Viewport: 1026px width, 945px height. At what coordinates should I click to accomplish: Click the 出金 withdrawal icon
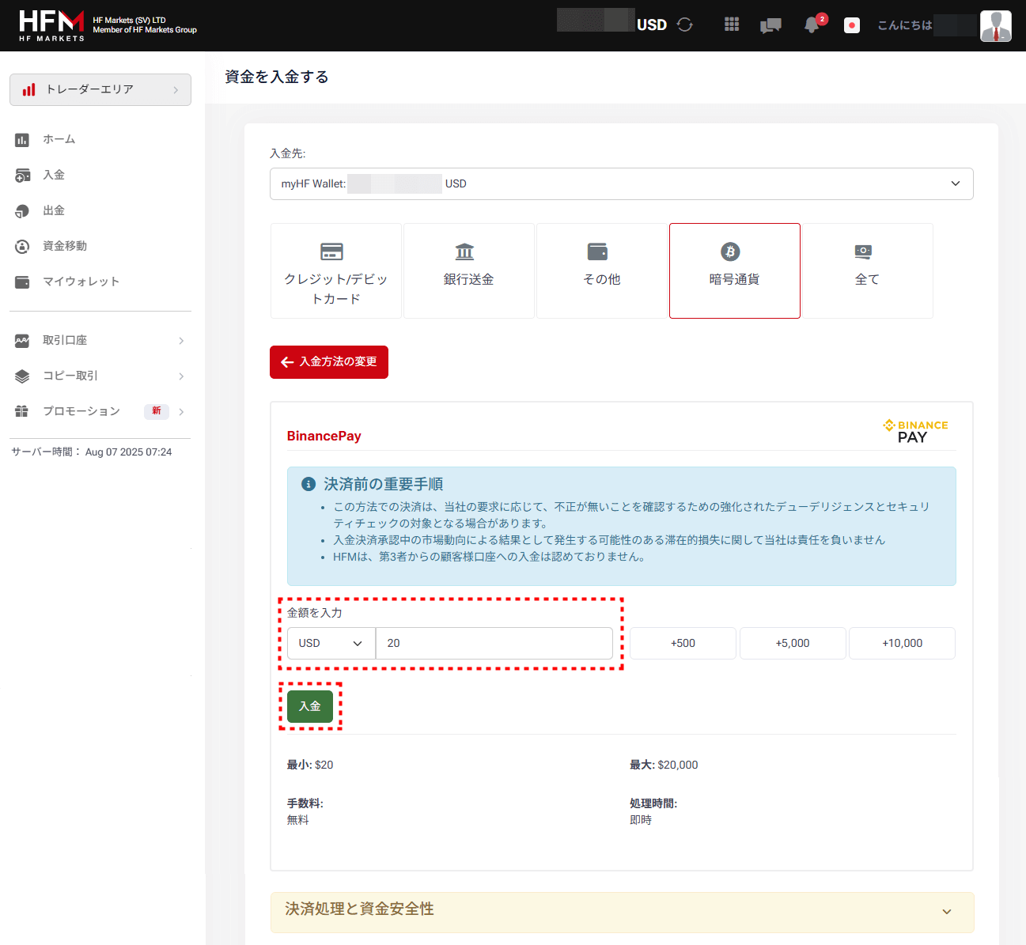click(x=22, y=211)
